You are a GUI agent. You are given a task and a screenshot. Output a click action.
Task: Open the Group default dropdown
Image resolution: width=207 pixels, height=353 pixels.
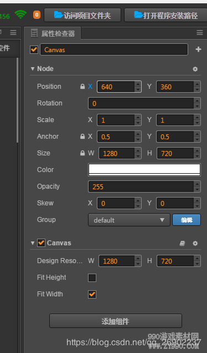tap(129, 220)
